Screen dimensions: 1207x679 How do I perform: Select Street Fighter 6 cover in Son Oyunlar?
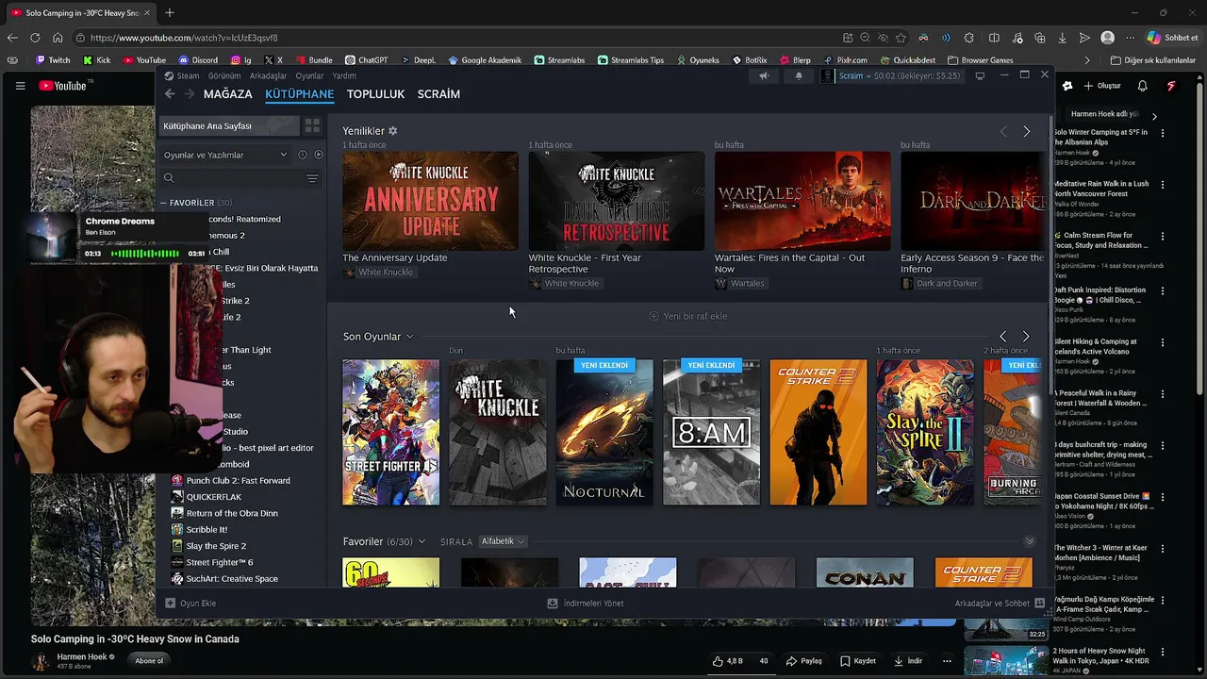point(390,432)
